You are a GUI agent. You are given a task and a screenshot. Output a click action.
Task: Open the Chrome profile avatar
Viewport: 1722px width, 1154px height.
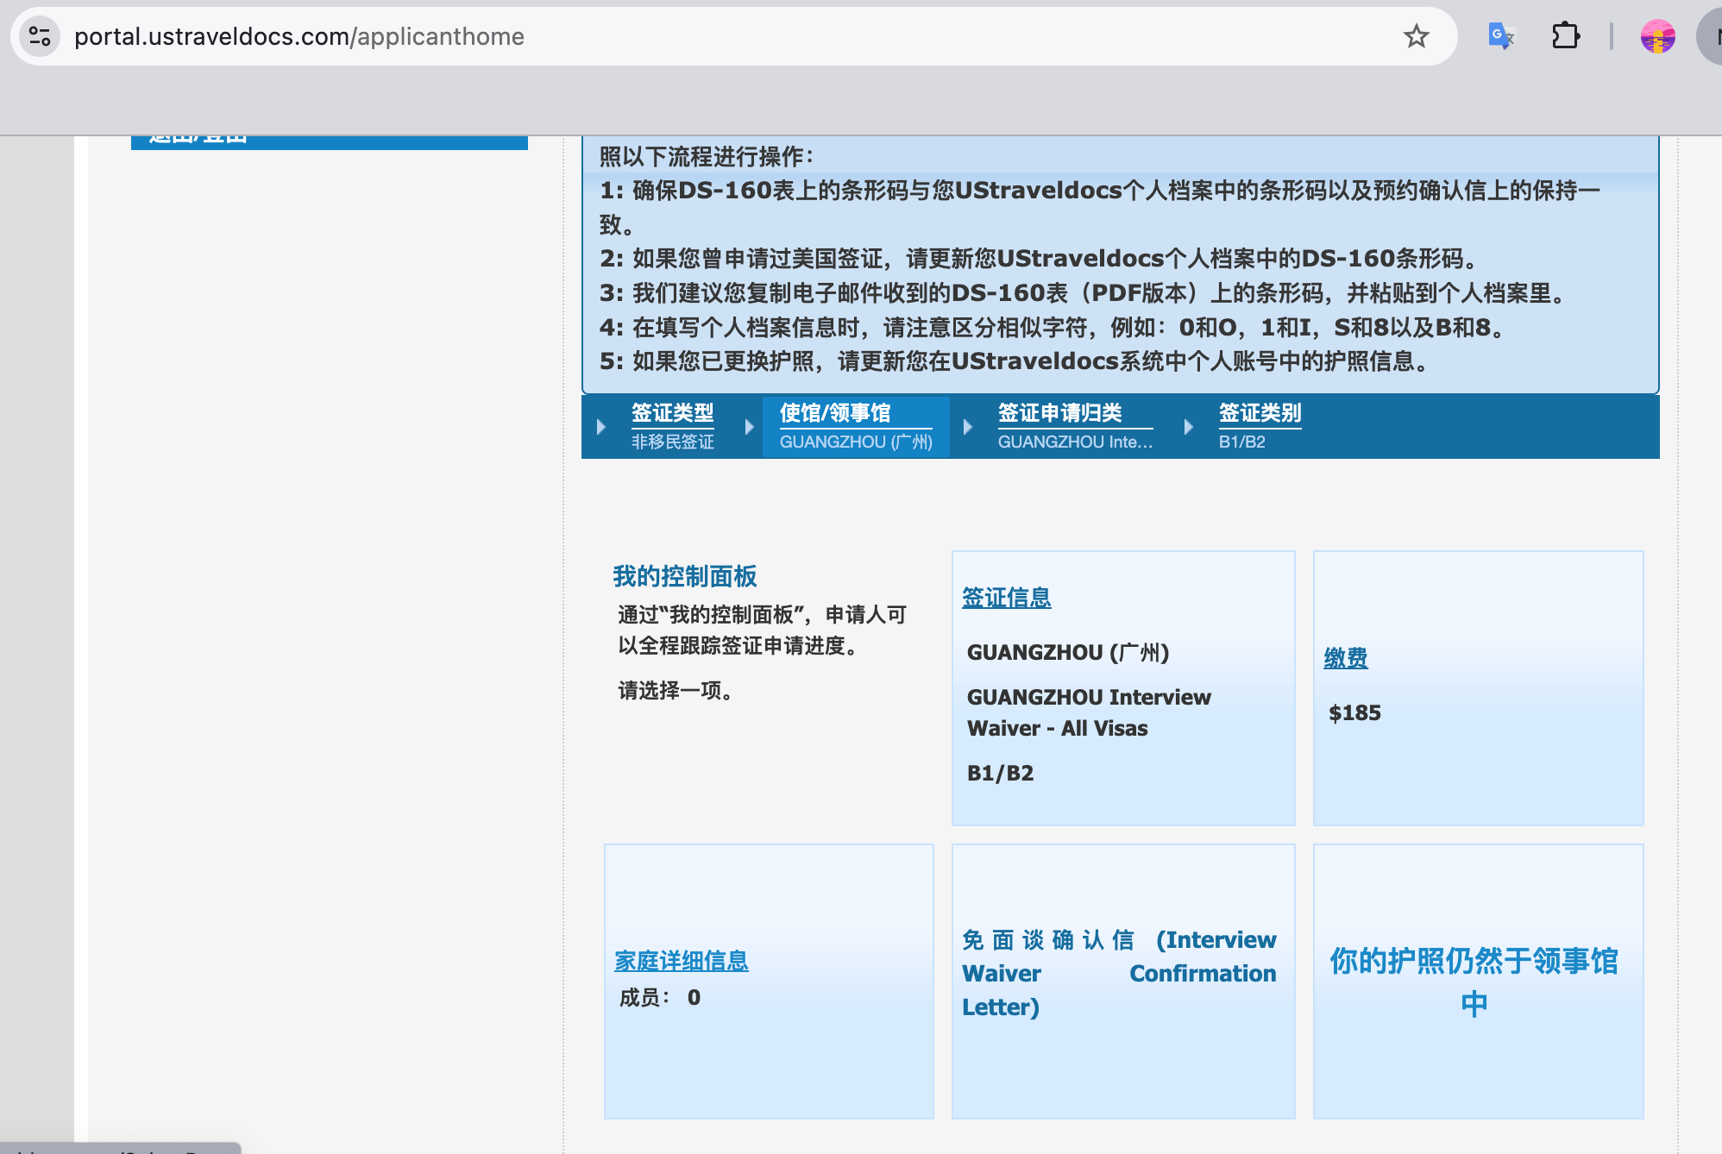coord(1657,36)
